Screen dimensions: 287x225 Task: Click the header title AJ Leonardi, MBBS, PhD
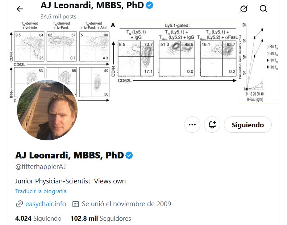tap(92, 5)
